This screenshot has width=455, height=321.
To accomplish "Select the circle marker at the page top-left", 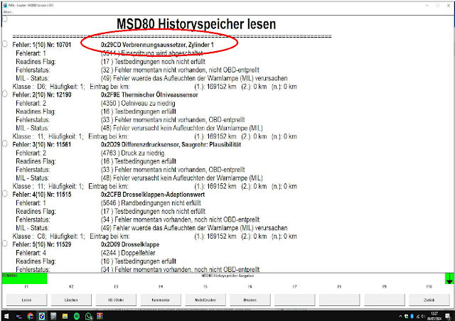I will coord(5,19).
